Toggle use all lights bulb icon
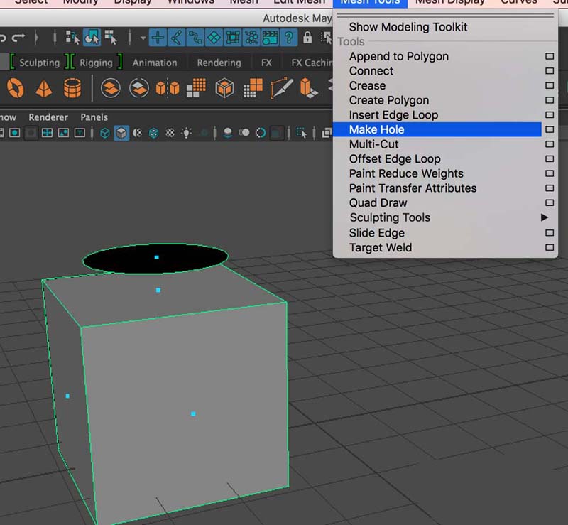 [x=187, y=133]
